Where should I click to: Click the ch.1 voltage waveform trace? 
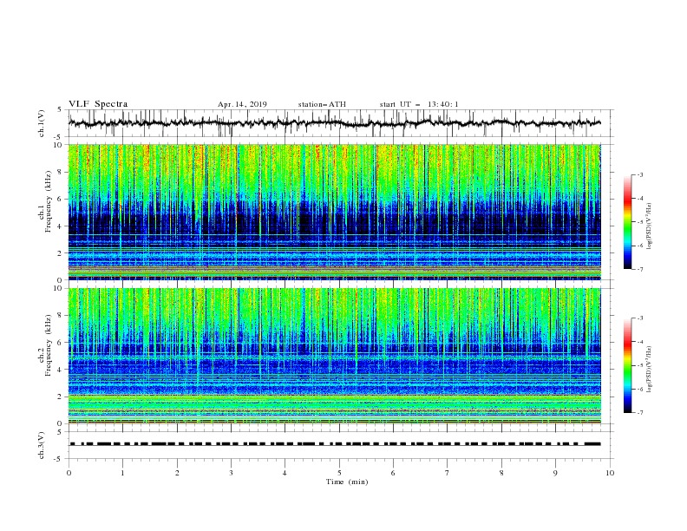(334, 123)
